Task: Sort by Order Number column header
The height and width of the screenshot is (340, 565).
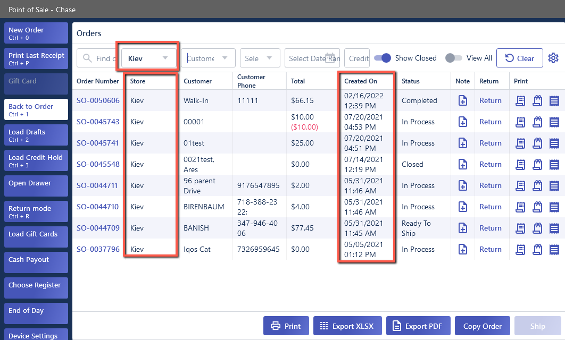Action: (98, 81)
